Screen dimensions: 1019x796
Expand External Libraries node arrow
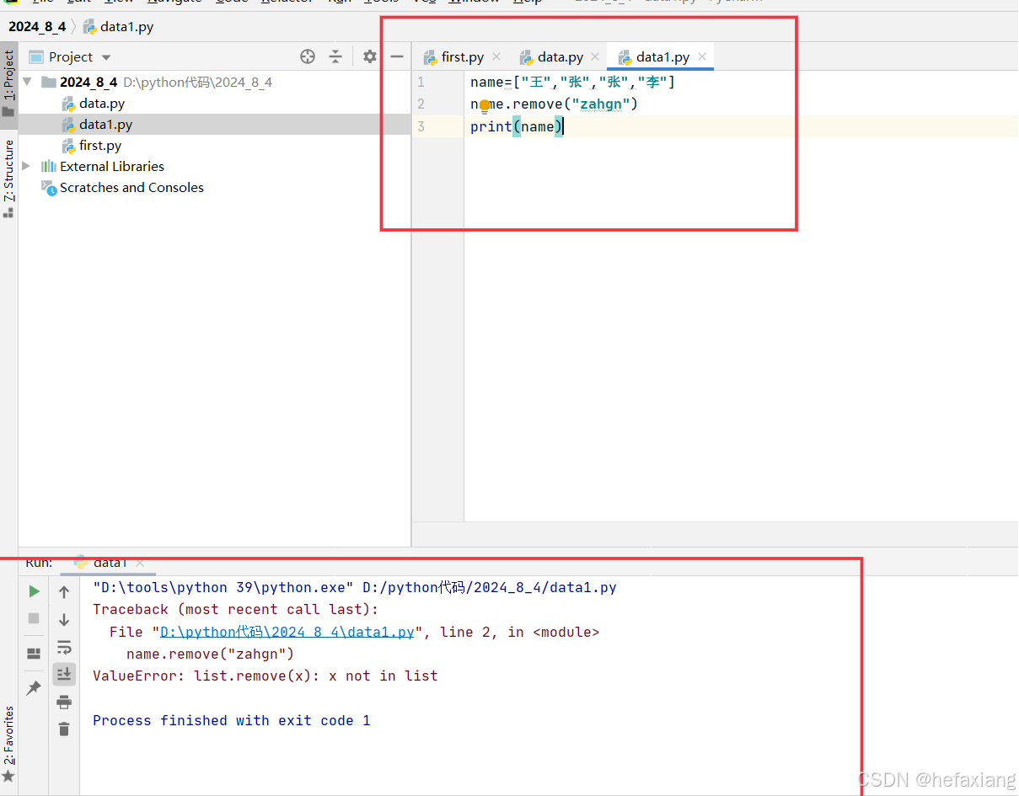(26, 166)
